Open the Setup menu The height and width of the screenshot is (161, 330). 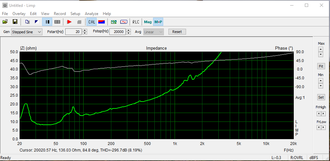75,14
